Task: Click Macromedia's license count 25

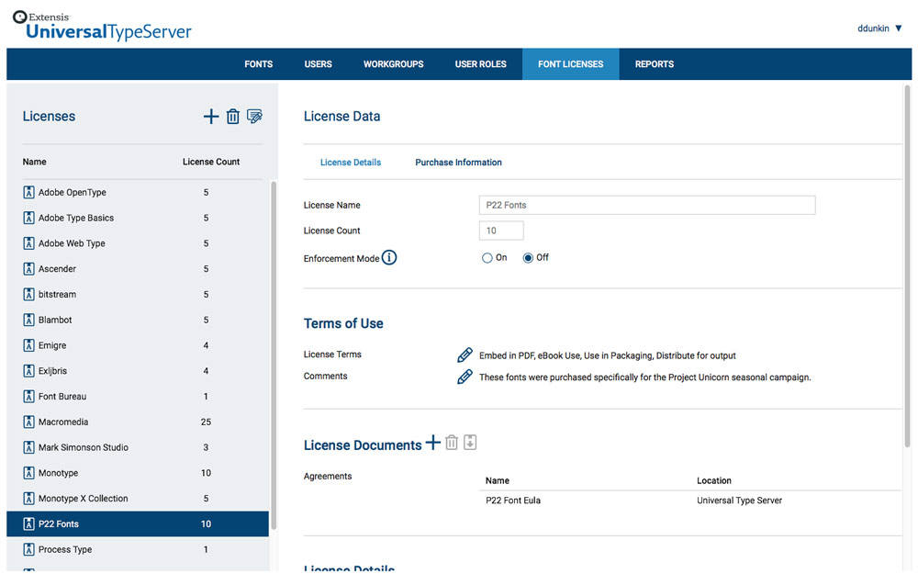Action: 206,422
